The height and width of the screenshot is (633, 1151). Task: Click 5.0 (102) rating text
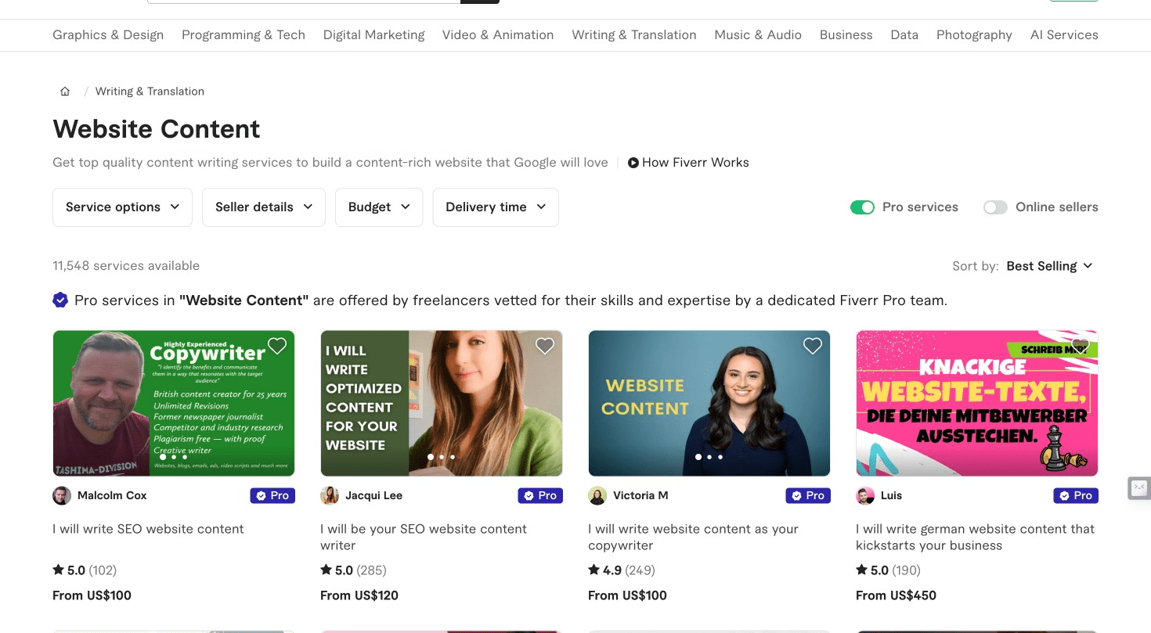click(x=85, y=570)
